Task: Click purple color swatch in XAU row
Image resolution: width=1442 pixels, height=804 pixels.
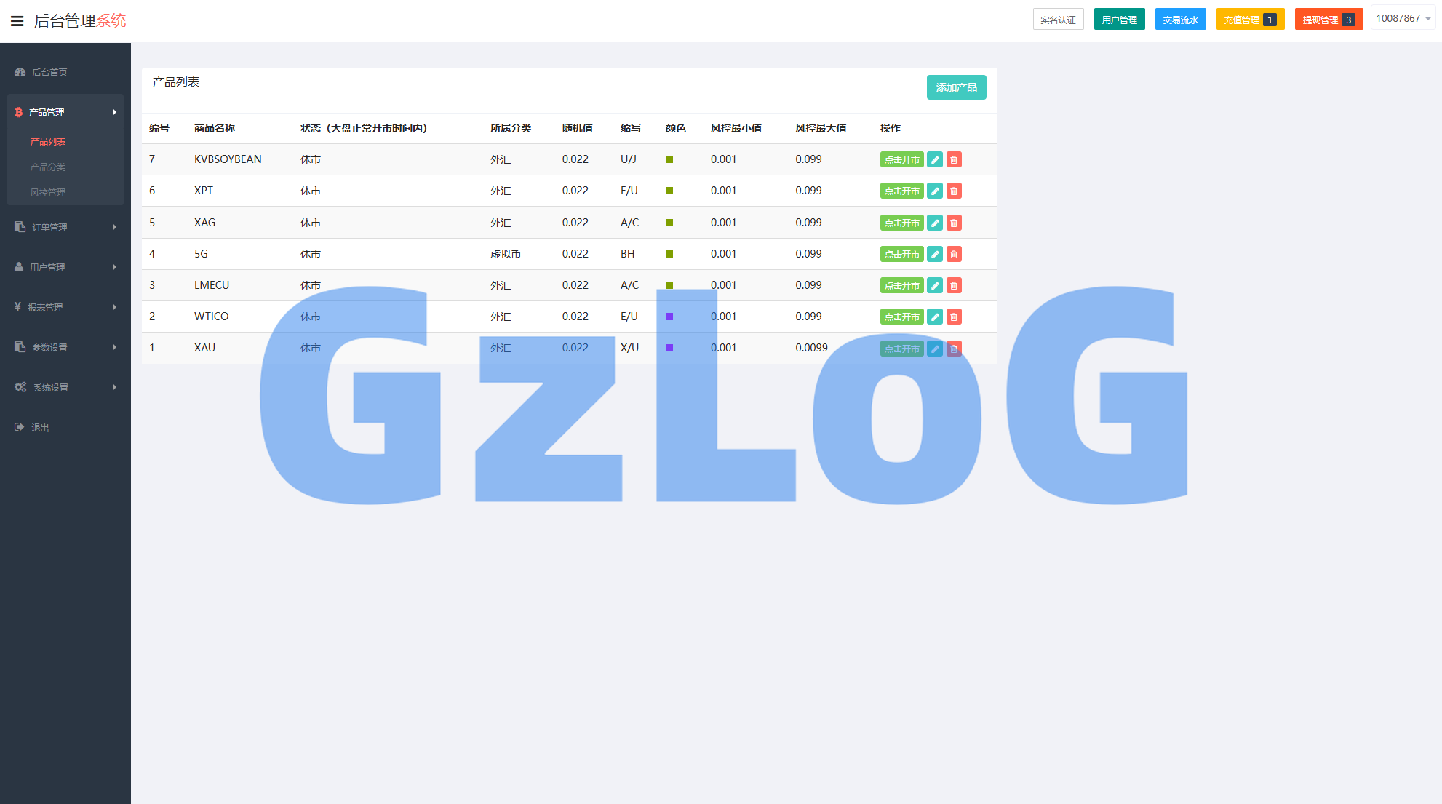Action: point(669,348)
